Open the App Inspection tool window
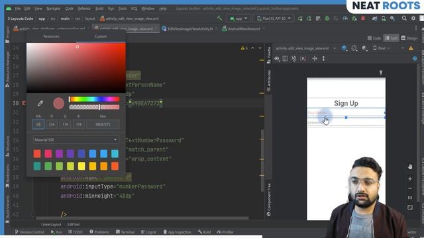 [177, 232]
